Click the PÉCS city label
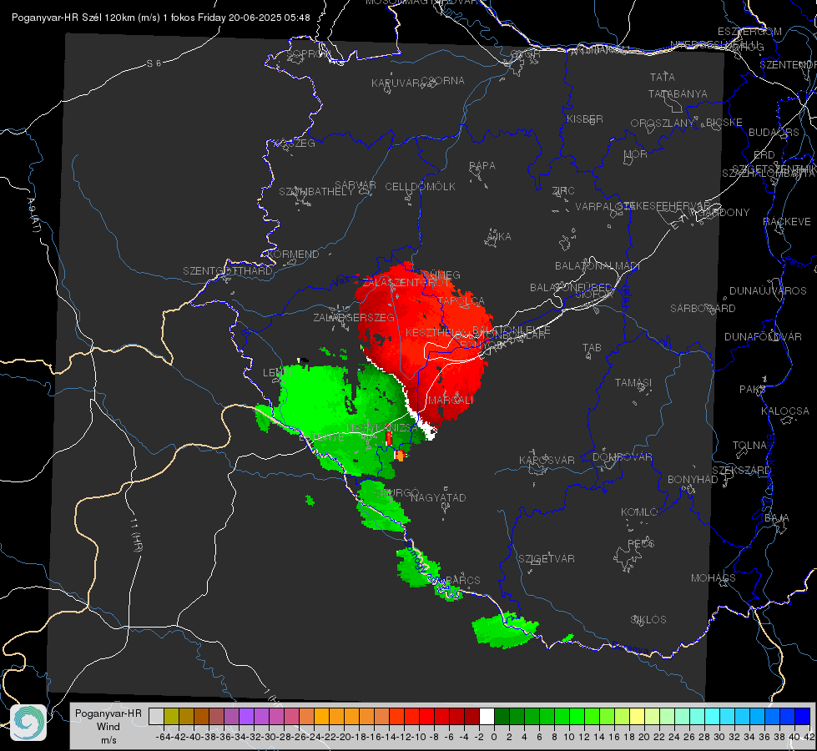This screenshot has height=751, width=817. tap(640, 543)
